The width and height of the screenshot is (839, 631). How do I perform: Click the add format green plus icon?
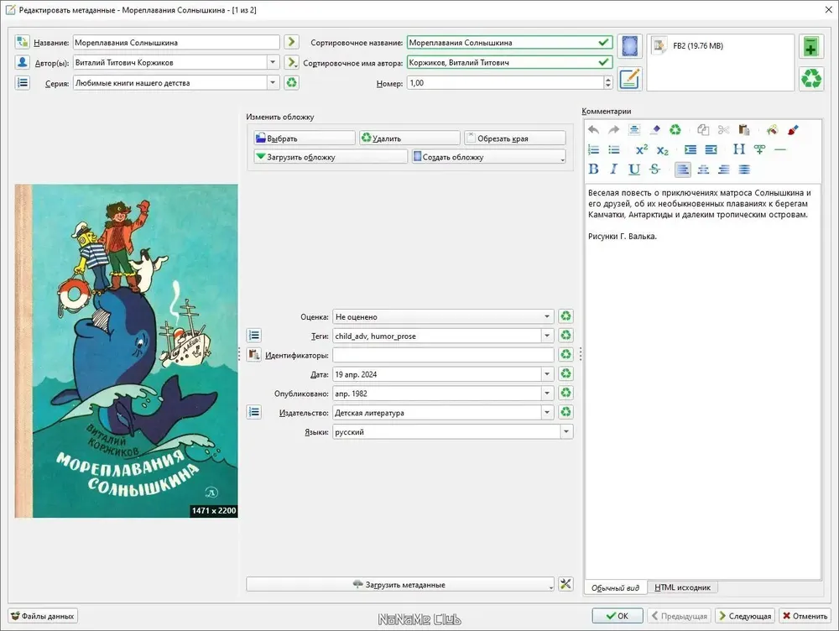click(811, 47)
